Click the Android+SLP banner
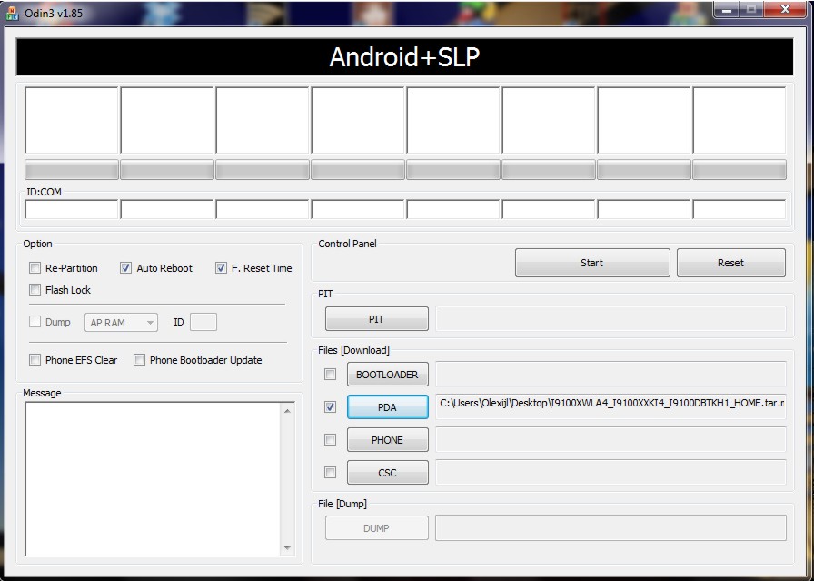 coord(405,56)
